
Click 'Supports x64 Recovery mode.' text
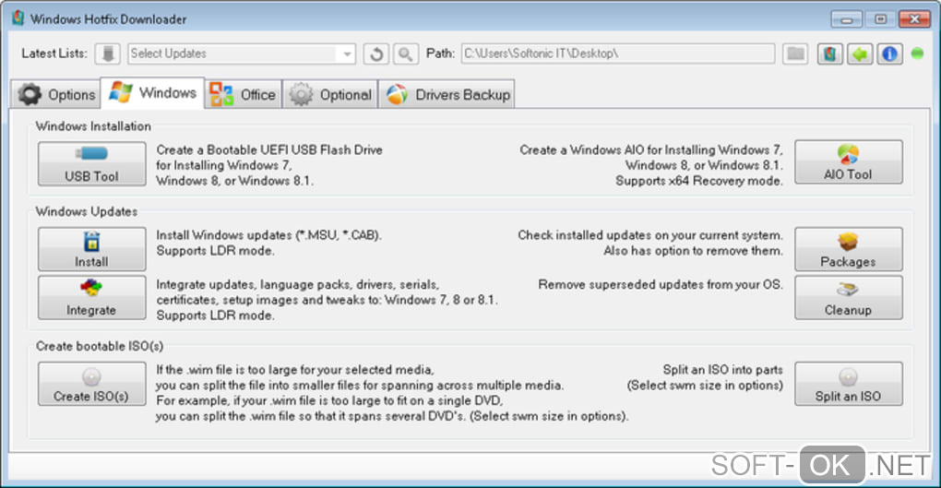point(699,181)
